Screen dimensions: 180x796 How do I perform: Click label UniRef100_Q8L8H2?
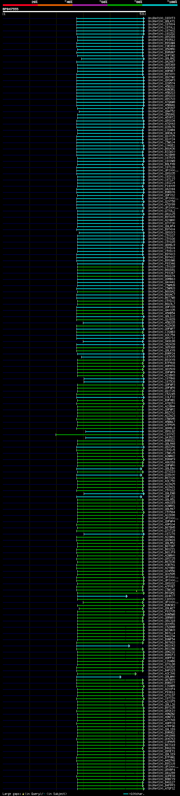tap(161, 59)
